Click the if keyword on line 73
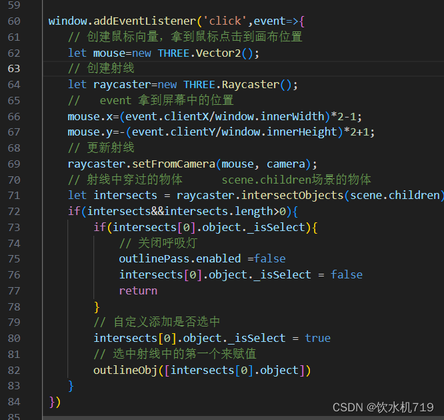 99,228
